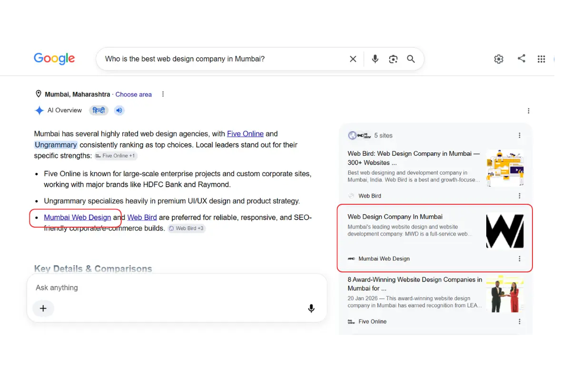Click the Ask anything input field
The width and height of the screenshot is (571, 381).
click(177, 288)
